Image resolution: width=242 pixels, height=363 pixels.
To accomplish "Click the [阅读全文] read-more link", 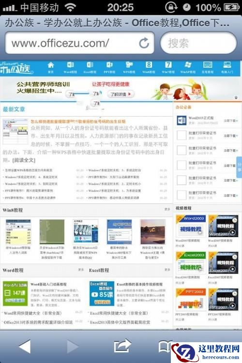I will pos(24,160).
